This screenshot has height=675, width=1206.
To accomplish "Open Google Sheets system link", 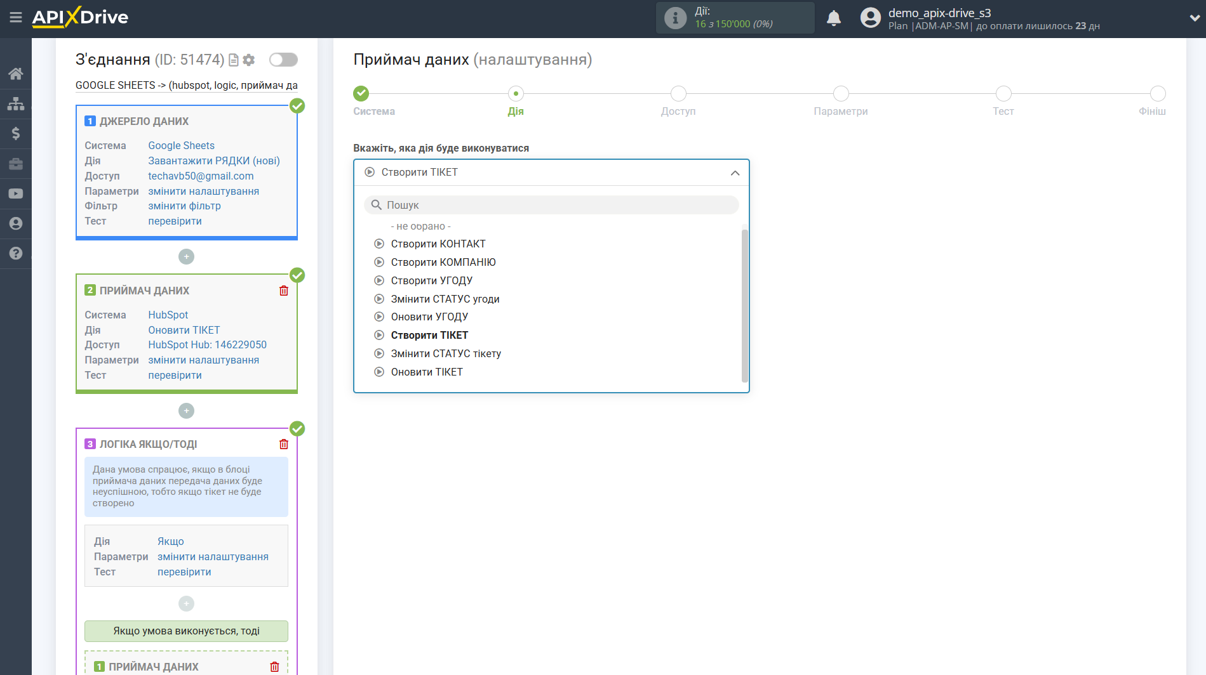I will point(181,145).
